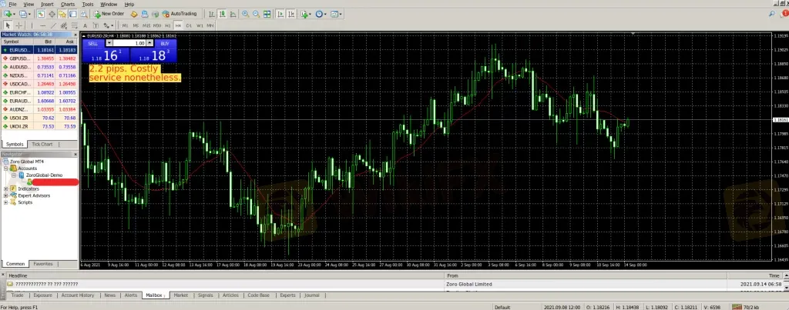Open the Strategy Tester icon
The image size is (789, 310).
click(83, 14)
